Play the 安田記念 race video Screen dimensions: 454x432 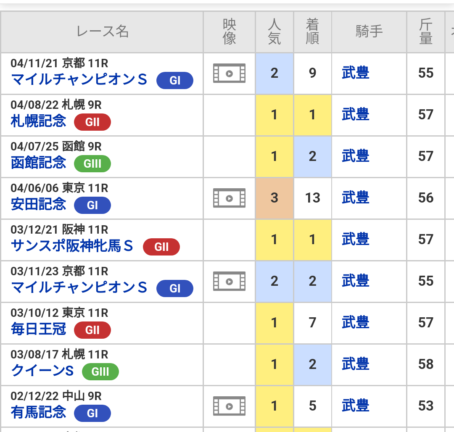coord(229,198)
